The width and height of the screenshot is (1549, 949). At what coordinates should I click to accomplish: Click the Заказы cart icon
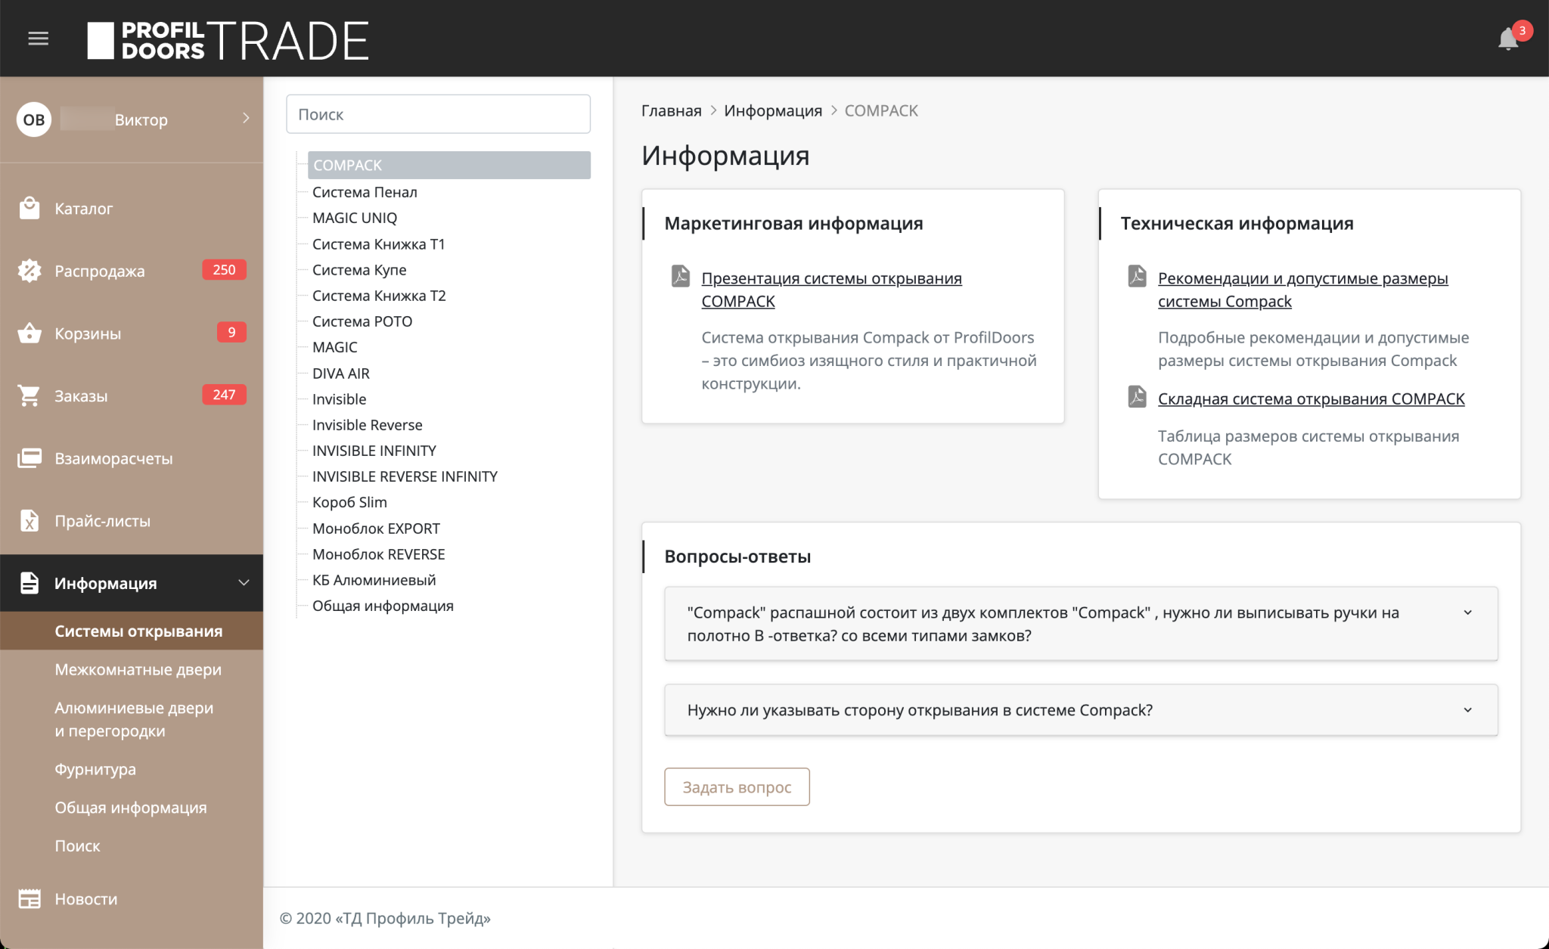point(29,395)
